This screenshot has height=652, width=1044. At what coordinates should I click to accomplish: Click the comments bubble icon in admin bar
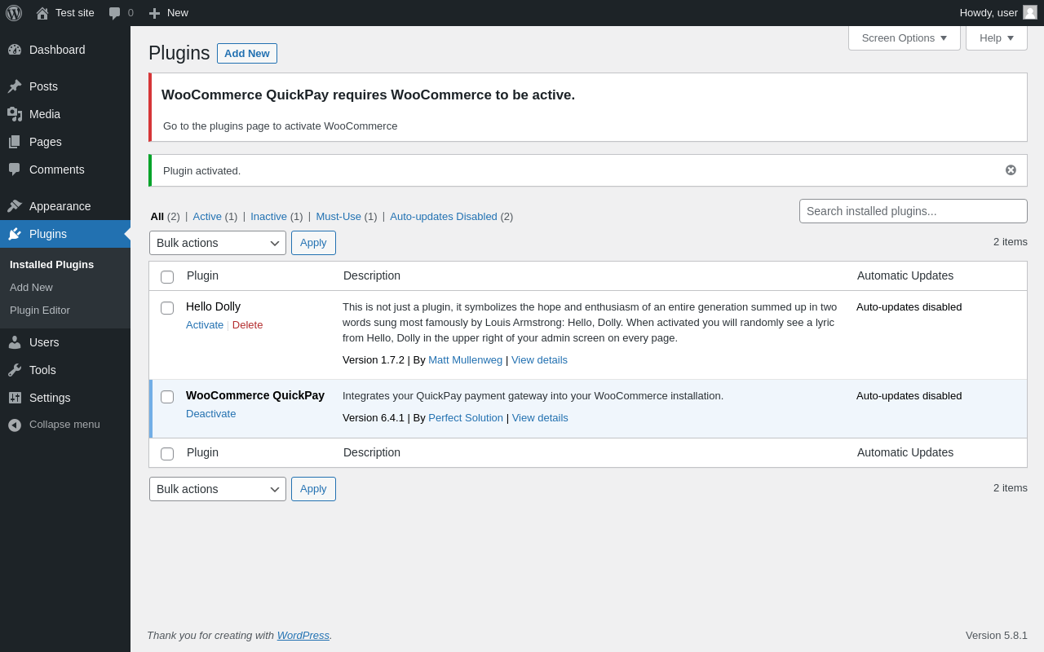pos(114,13)
